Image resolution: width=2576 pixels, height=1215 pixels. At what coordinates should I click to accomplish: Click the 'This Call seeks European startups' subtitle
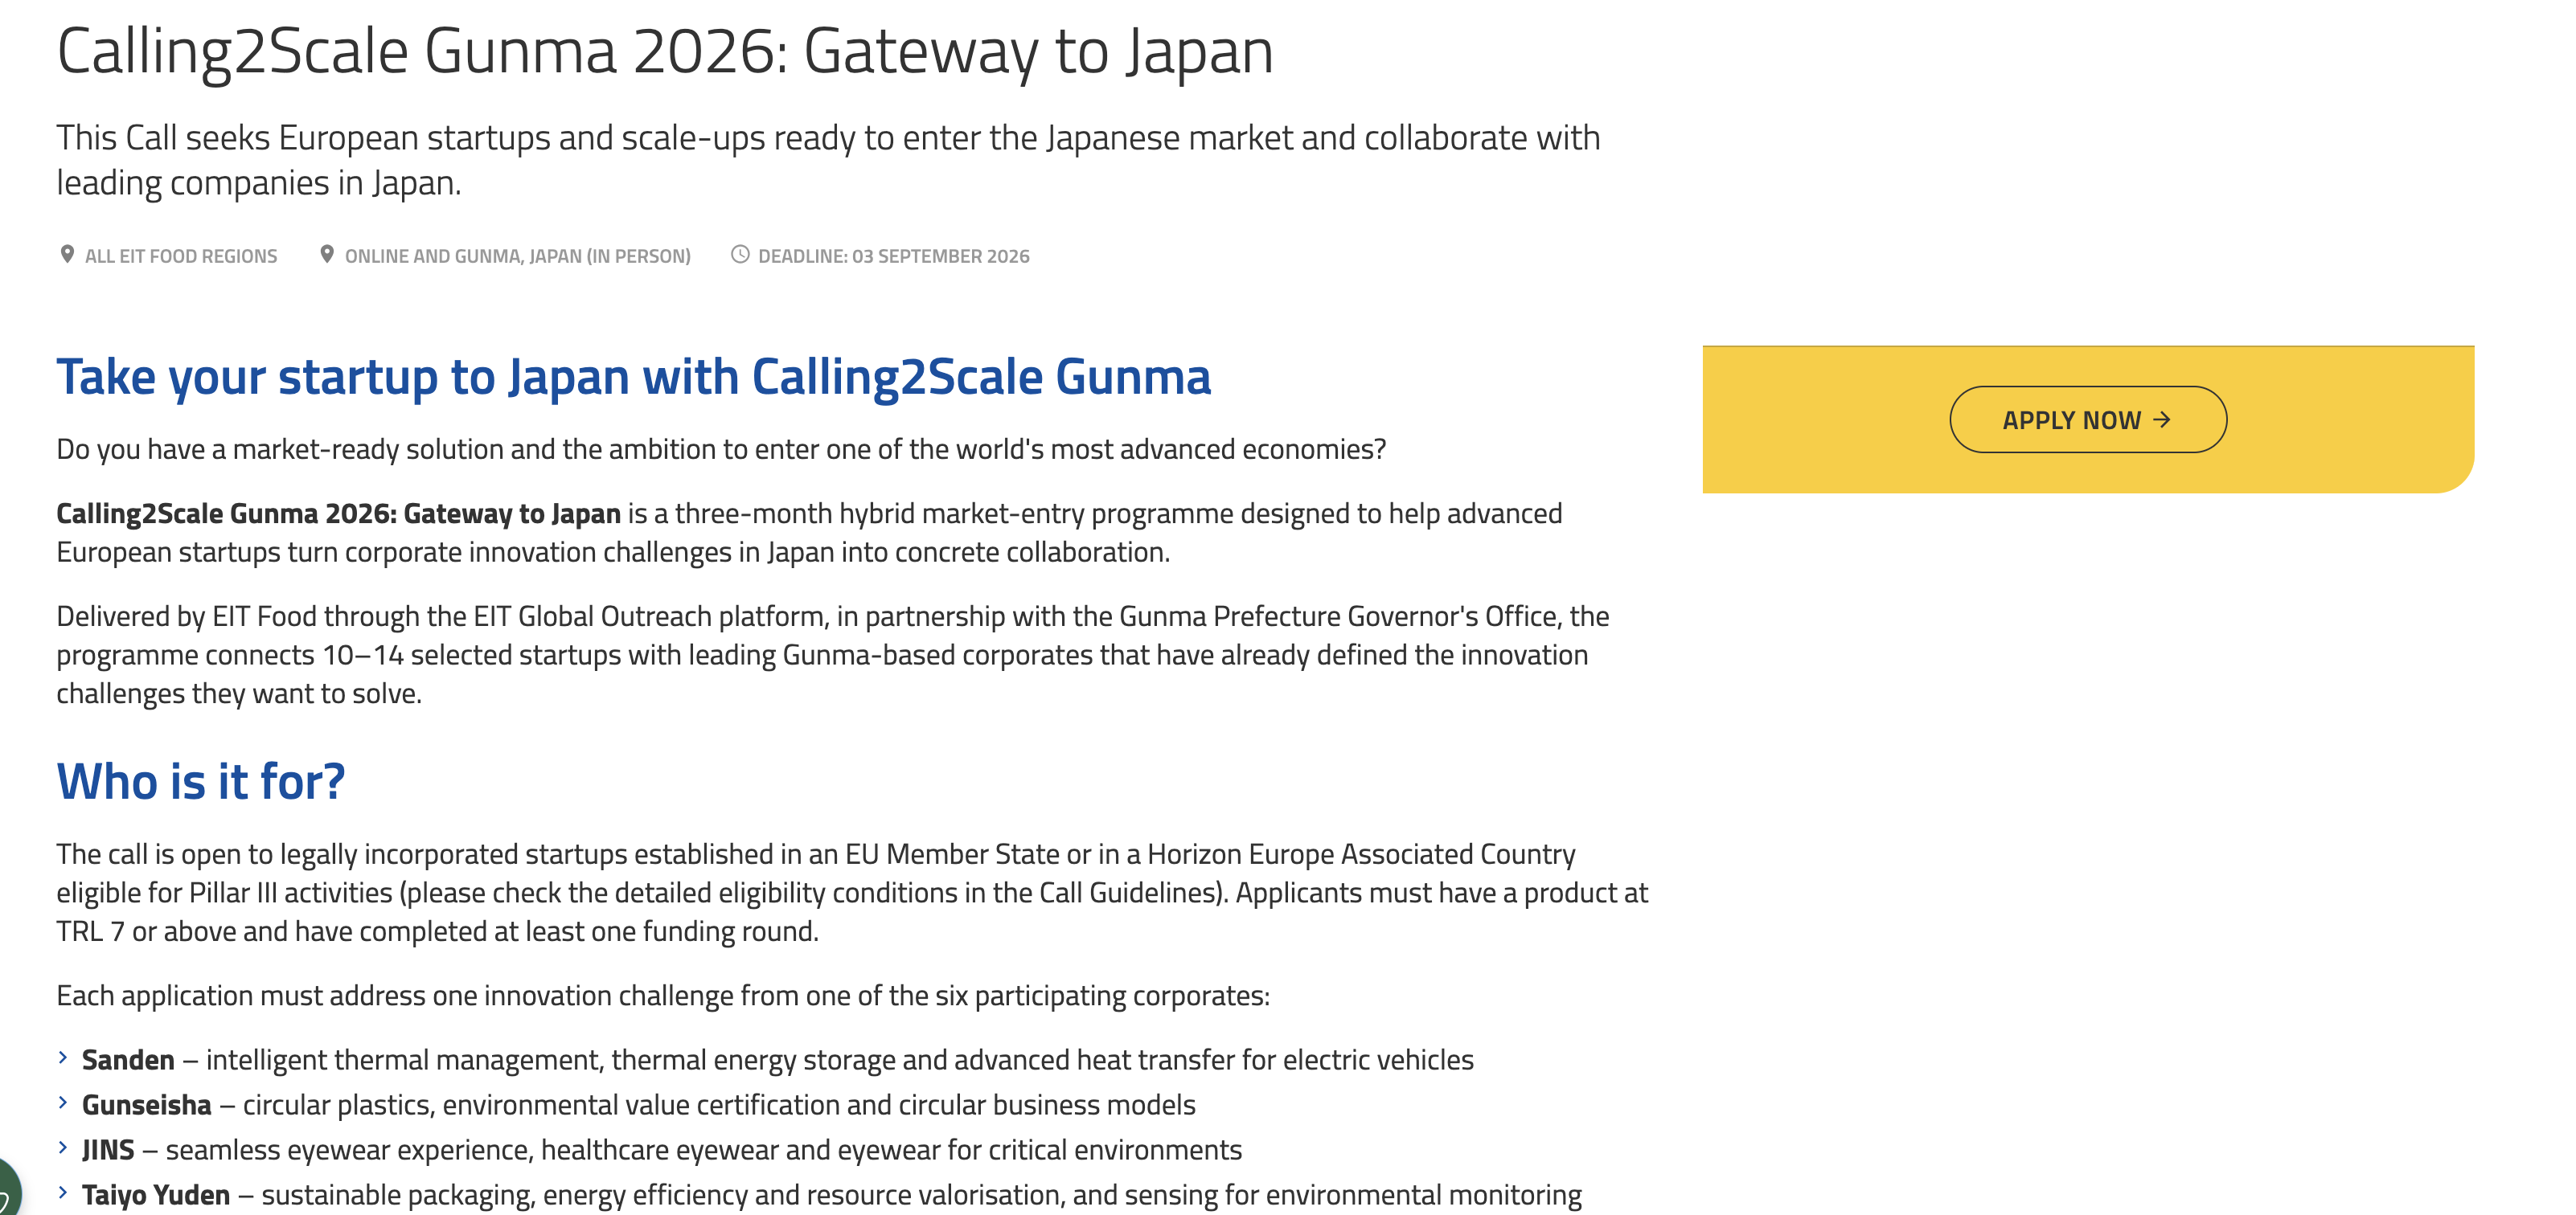click(x=828, y=160)
